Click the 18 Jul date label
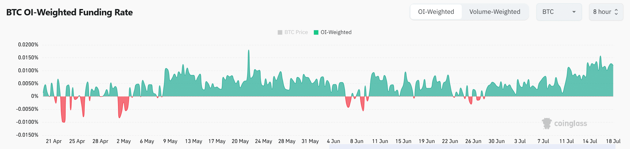Image resolution: width=630 pixels, height=149 pixels. [x=613, y=141]
